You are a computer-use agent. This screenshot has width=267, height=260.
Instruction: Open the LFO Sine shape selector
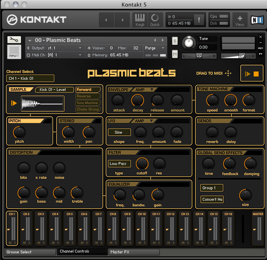coord(119,132)
